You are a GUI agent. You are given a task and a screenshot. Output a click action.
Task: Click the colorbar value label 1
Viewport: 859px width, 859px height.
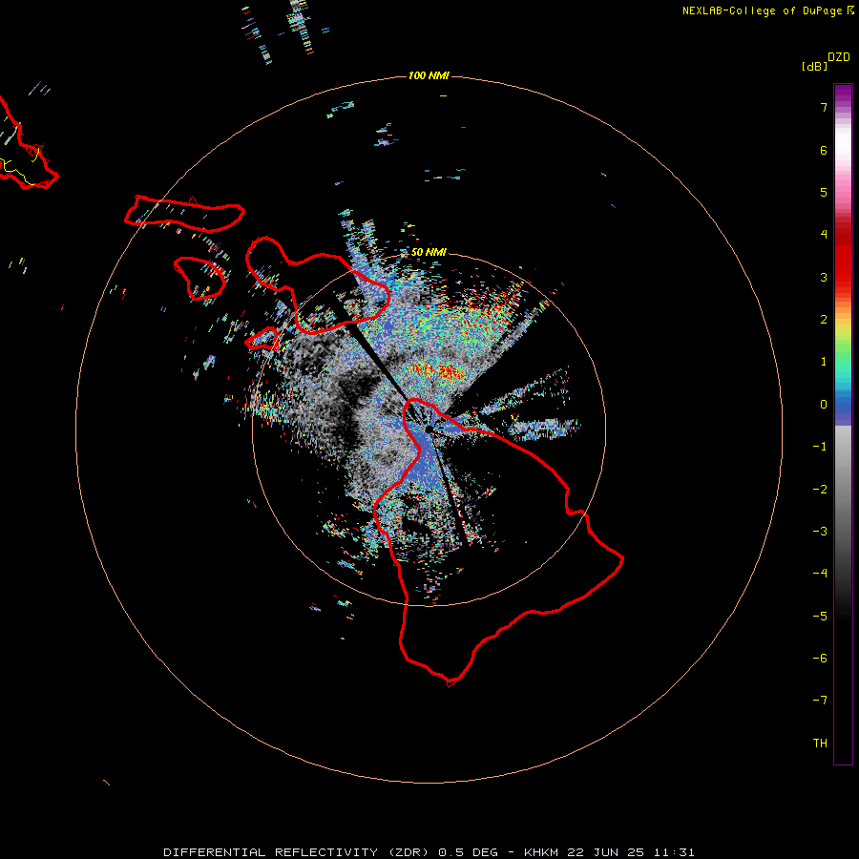[x=824, y=362]
